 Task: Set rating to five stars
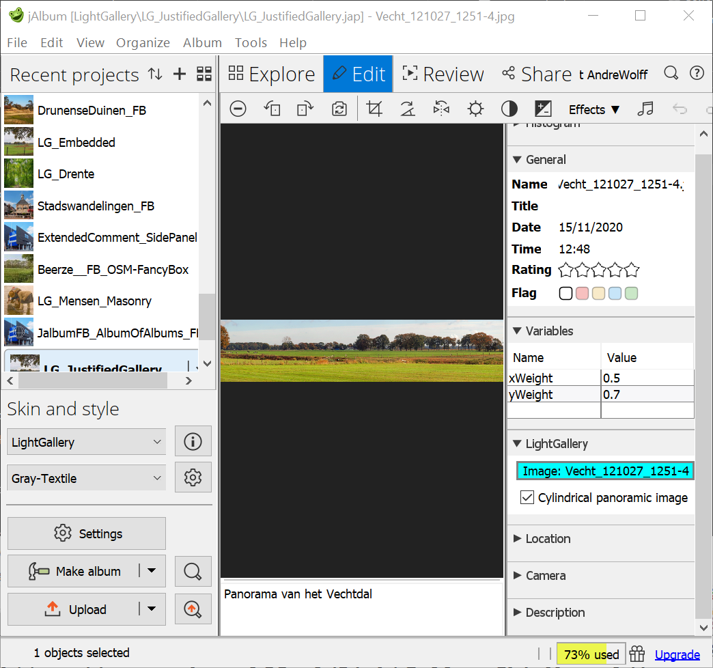[x=632, y=270]
